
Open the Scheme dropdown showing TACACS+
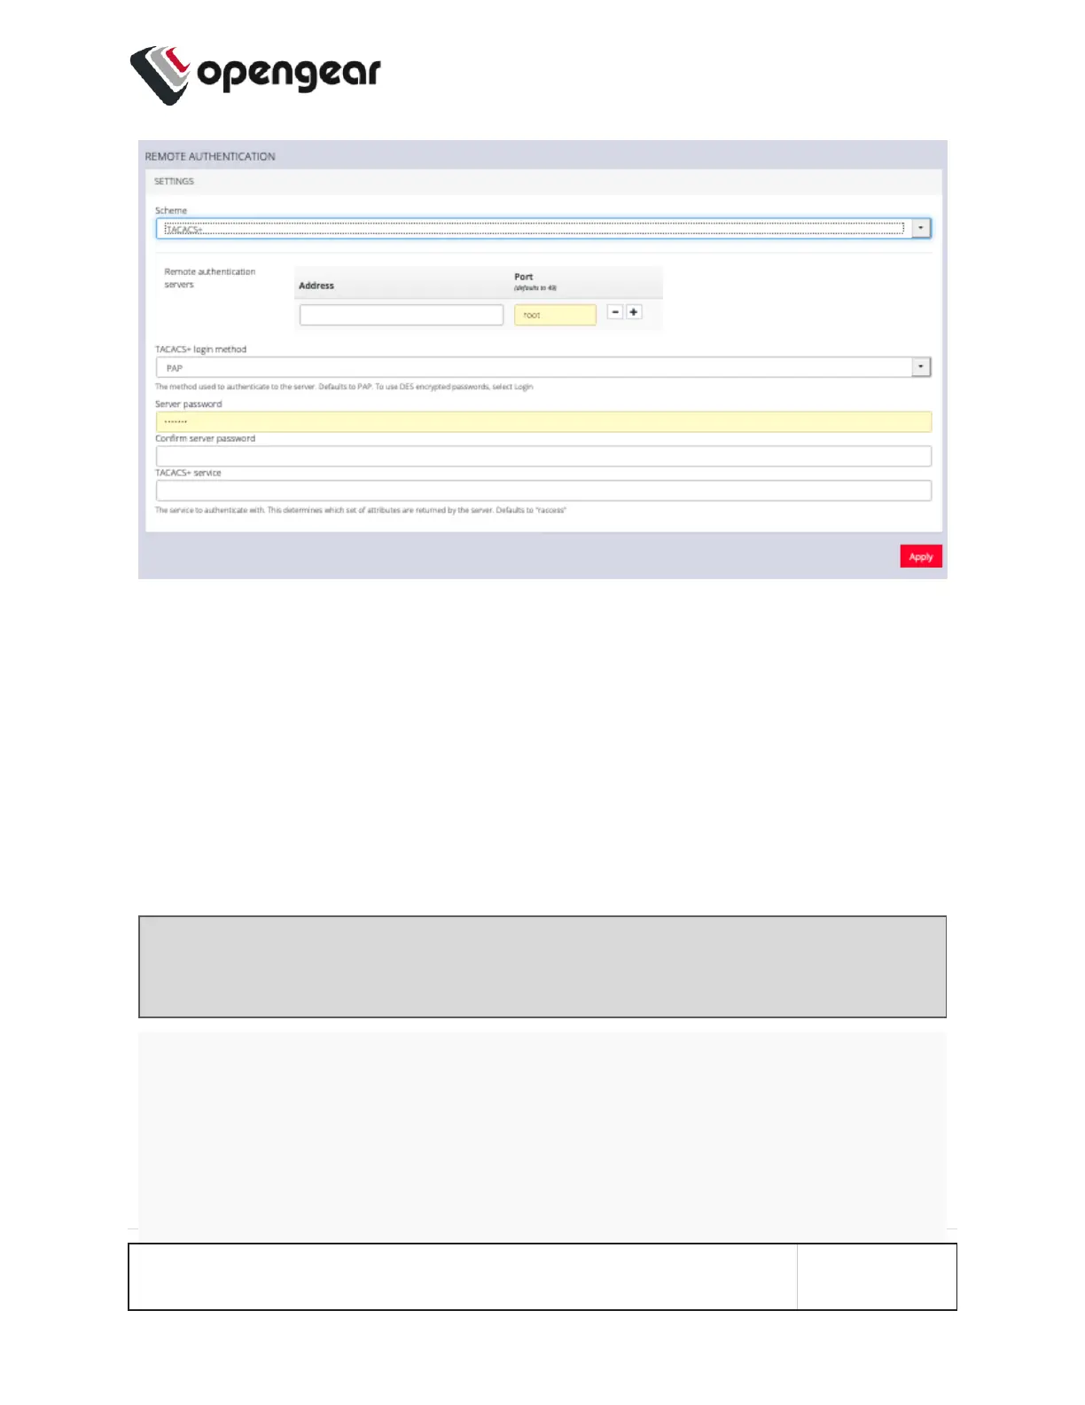pos(543,229)
